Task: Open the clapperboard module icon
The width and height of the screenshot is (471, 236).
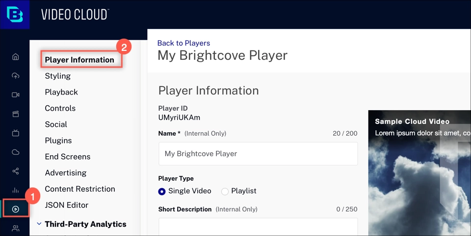Action: (x=16, y=114)
